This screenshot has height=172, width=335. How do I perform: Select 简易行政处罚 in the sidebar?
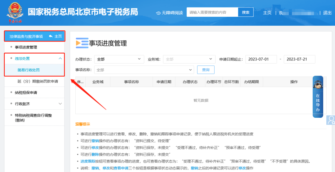(x=28, y=70)
